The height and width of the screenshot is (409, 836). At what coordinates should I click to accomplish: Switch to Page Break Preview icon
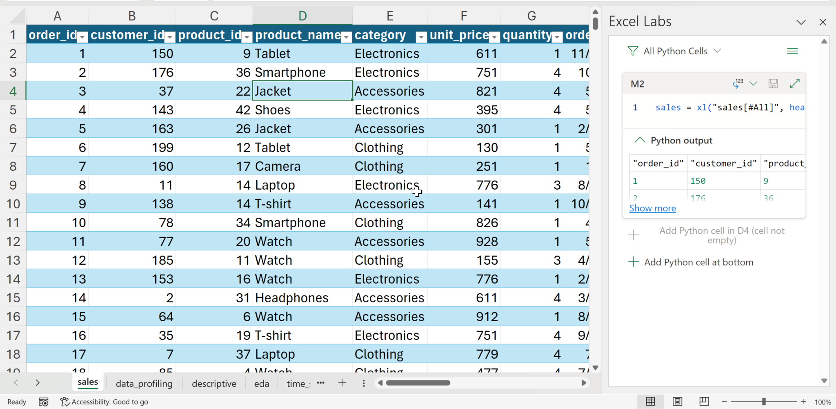[704, 402]
